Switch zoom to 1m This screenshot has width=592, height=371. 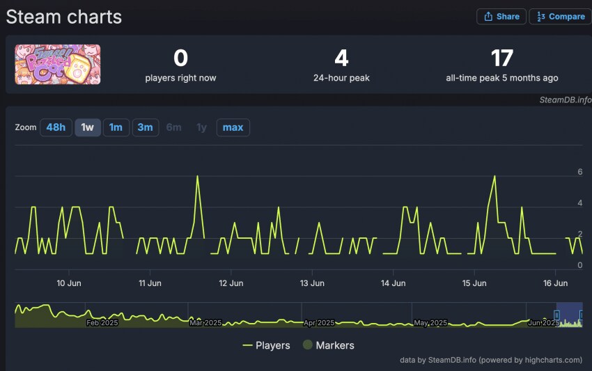pyautogui.click(x=116, y=127)
